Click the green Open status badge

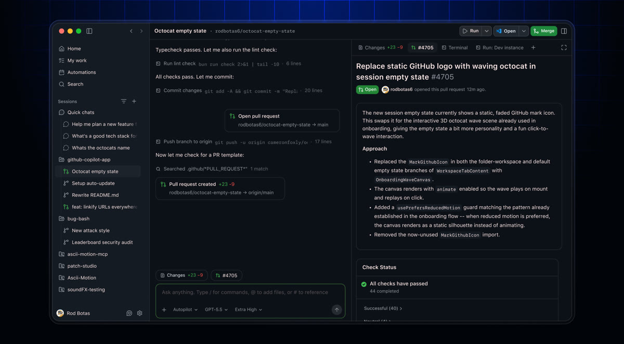pos(367,89)
